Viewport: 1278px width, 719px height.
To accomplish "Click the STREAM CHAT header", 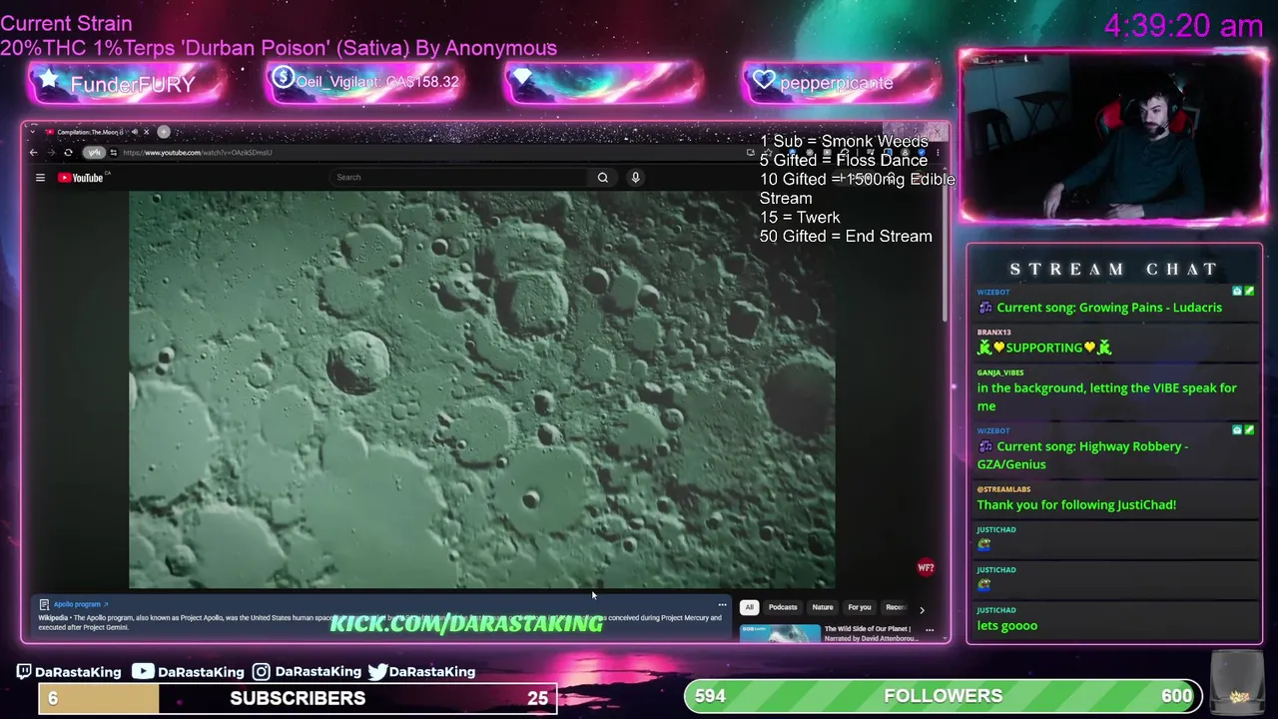I will (x=1114, y=270).
